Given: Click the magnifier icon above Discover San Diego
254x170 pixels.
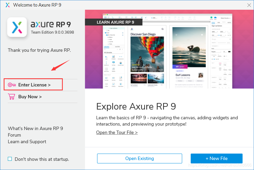Looking at the screenshot, I should 163,29.
